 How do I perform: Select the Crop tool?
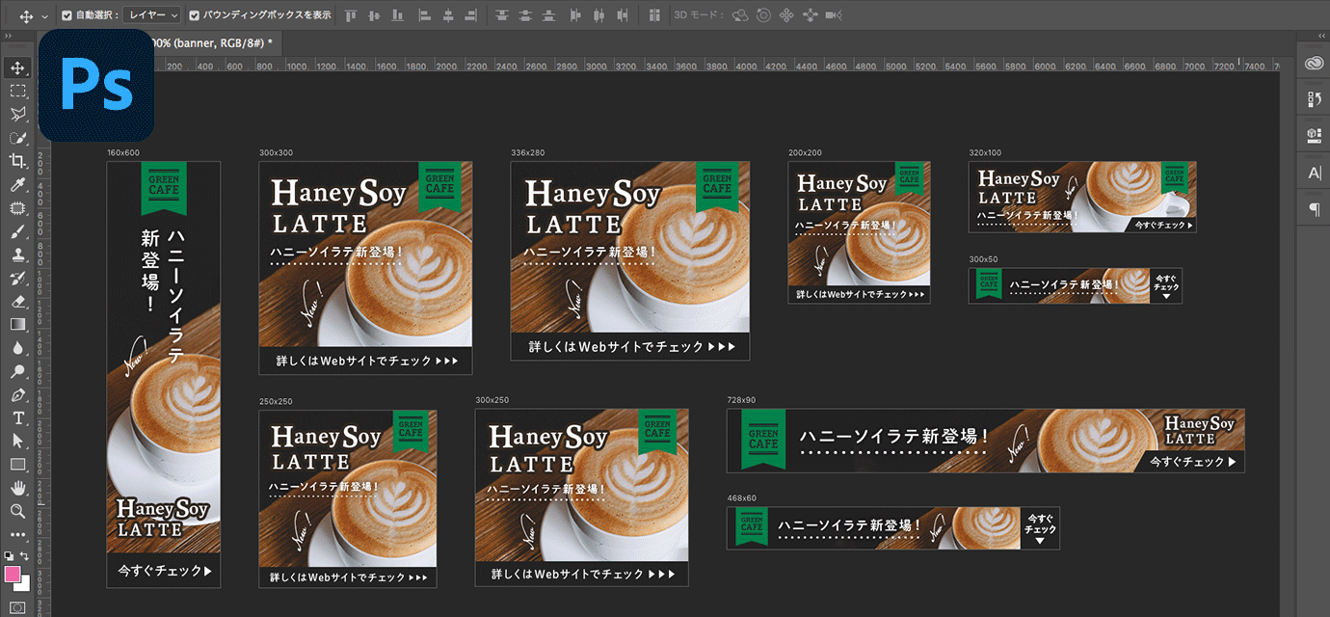(x=17, y=161)
